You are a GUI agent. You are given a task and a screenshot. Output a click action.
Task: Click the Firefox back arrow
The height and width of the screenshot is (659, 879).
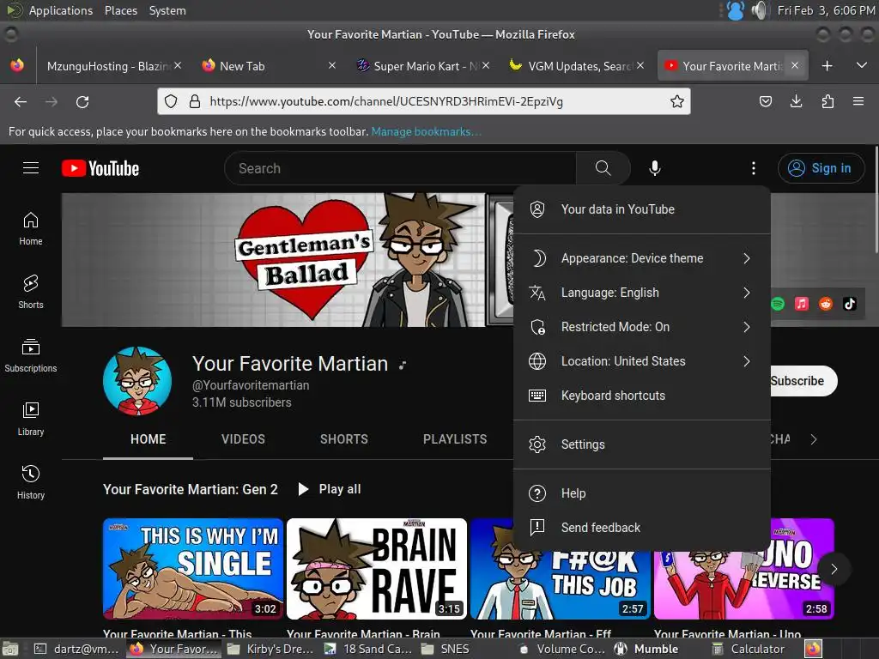(x=21, y=101)
